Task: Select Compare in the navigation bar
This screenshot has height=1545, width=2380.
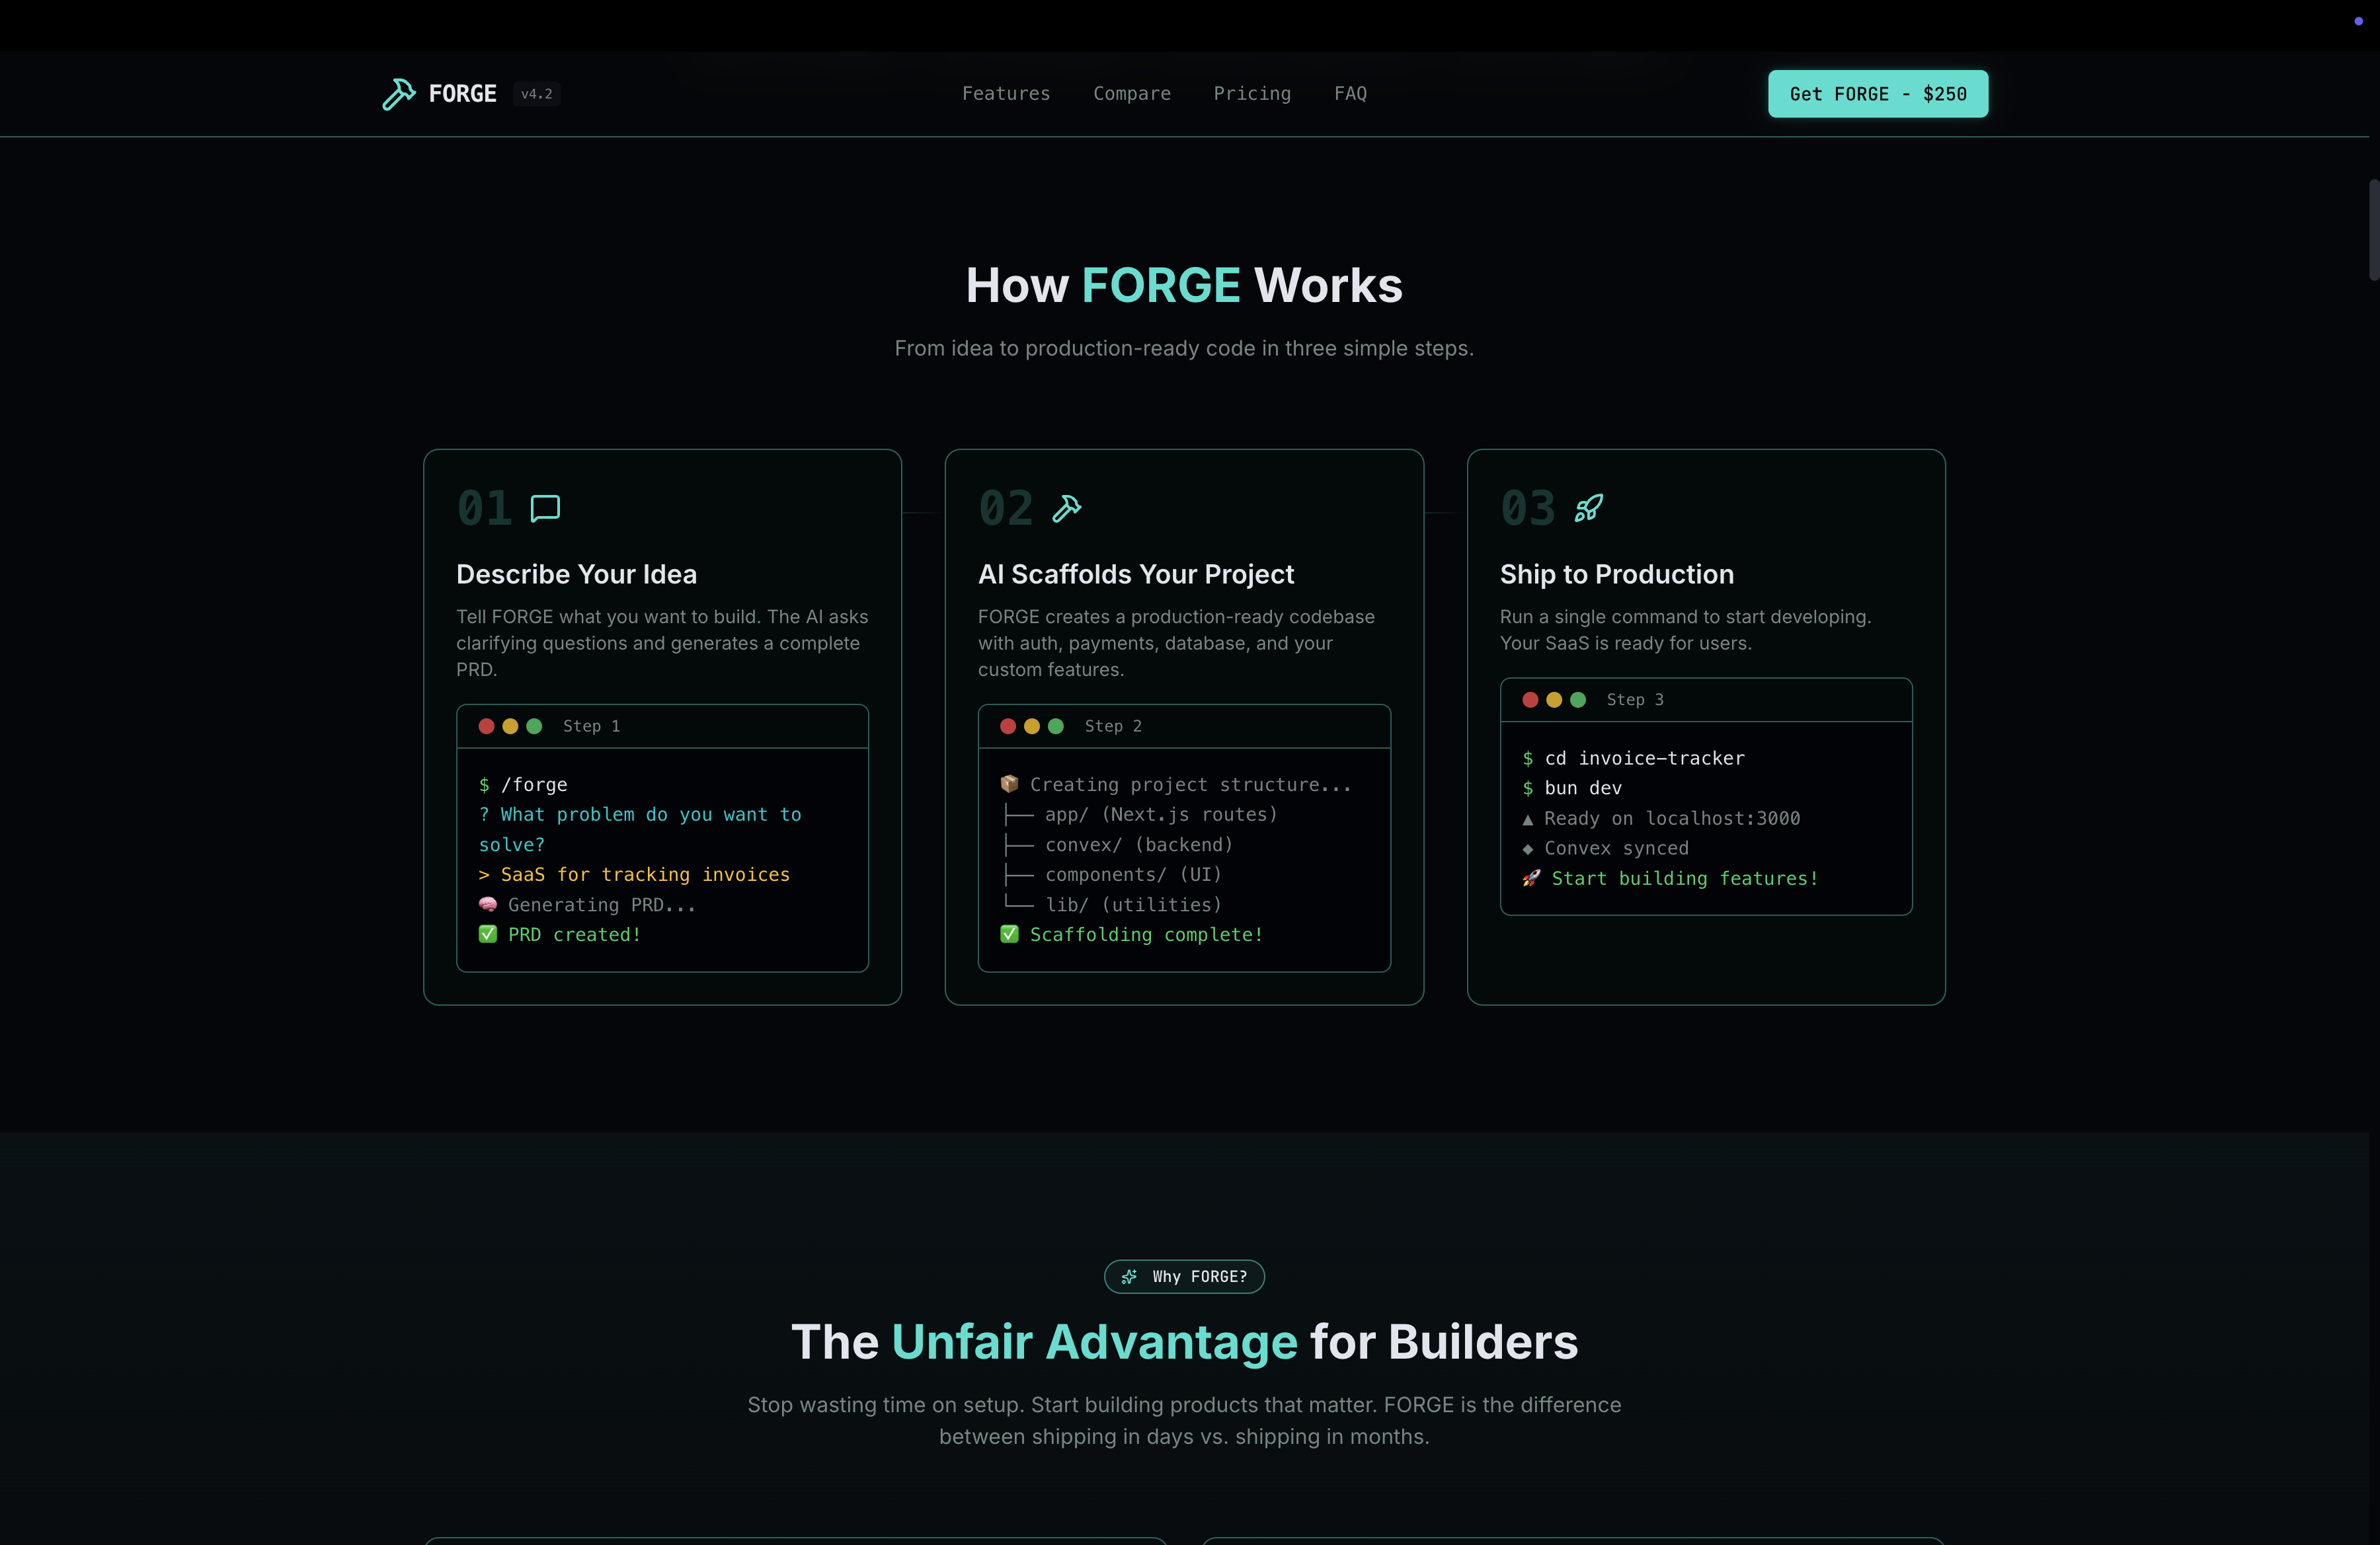Action: pos(1131,93)
